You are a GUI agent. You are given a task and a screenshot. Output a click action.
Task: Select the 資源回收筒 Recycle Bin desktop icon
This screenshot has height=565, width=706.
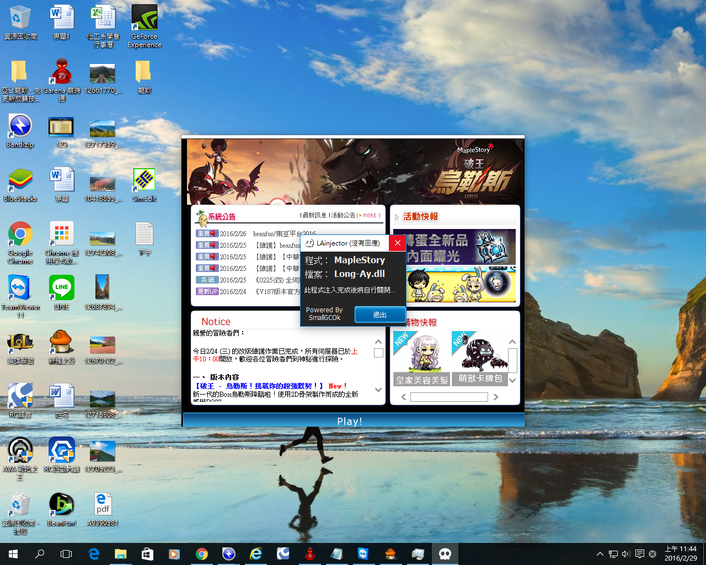pyautogui.click(x=20, y=23)
